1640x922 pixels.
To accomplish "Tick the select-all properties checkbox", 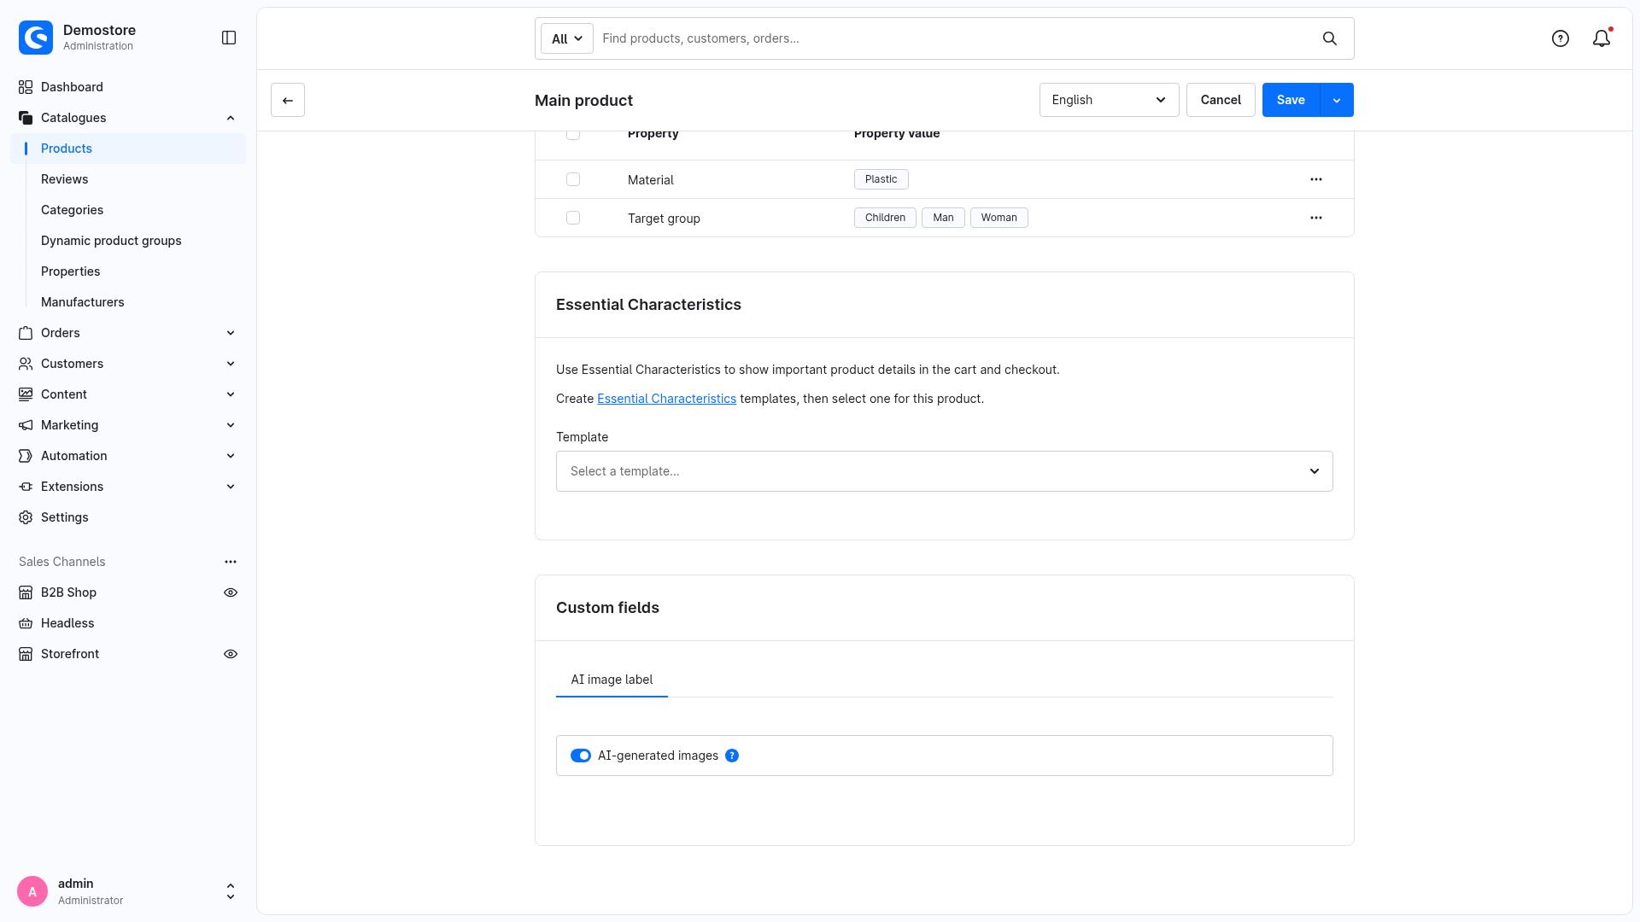I will pyautogui.click(x=573, y=134).
